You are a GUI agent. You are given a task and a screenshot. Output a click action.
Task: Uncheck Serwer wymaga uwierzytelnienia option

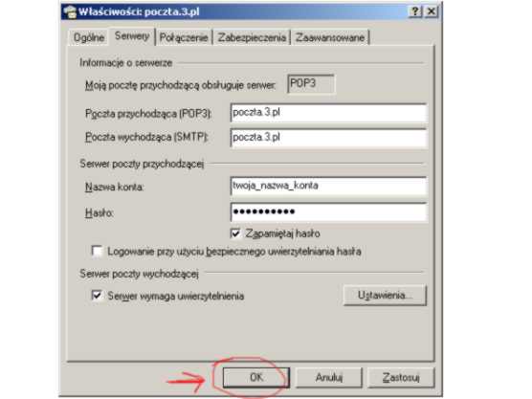pos(97,295)
